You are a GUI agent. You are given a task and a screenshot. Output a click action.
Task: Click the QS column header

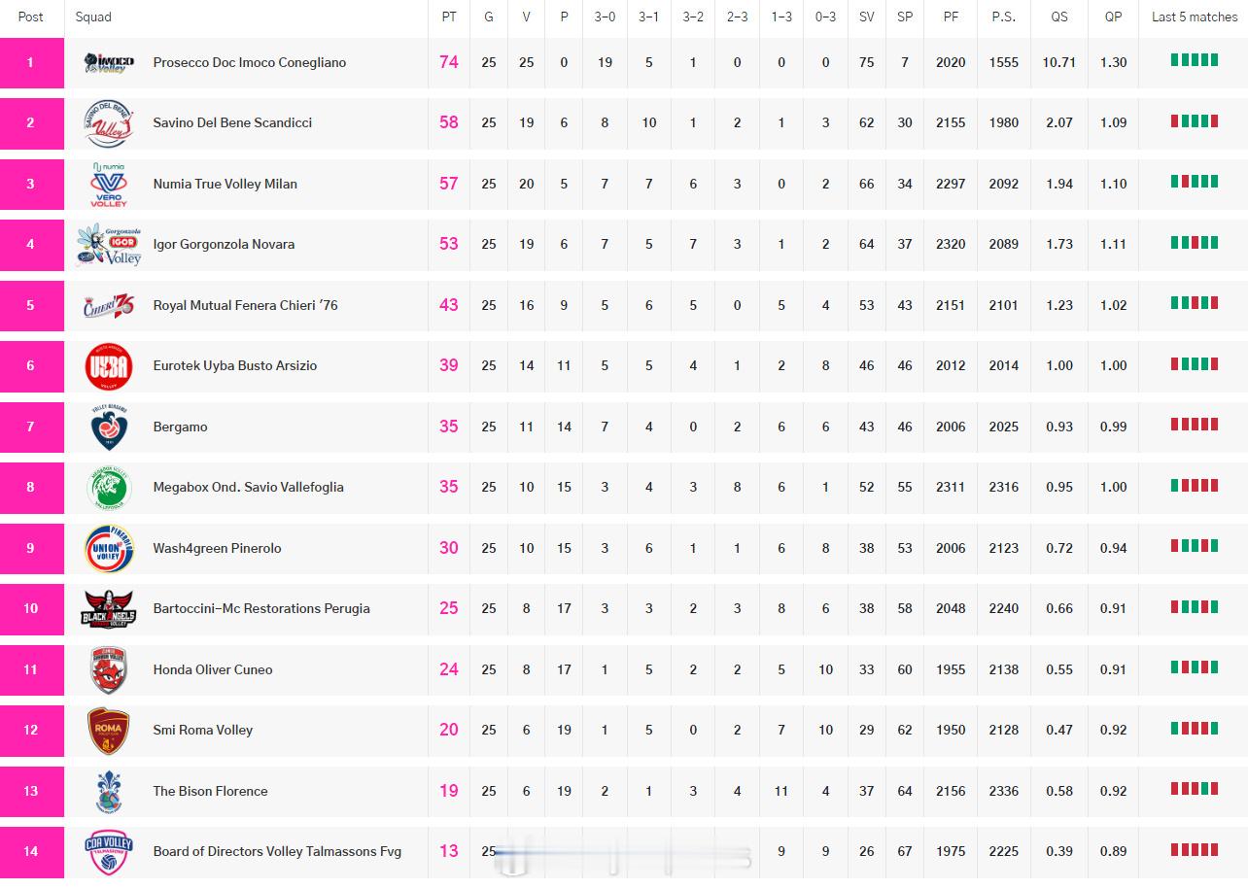pyautogui.click(x=1059, y=17)
